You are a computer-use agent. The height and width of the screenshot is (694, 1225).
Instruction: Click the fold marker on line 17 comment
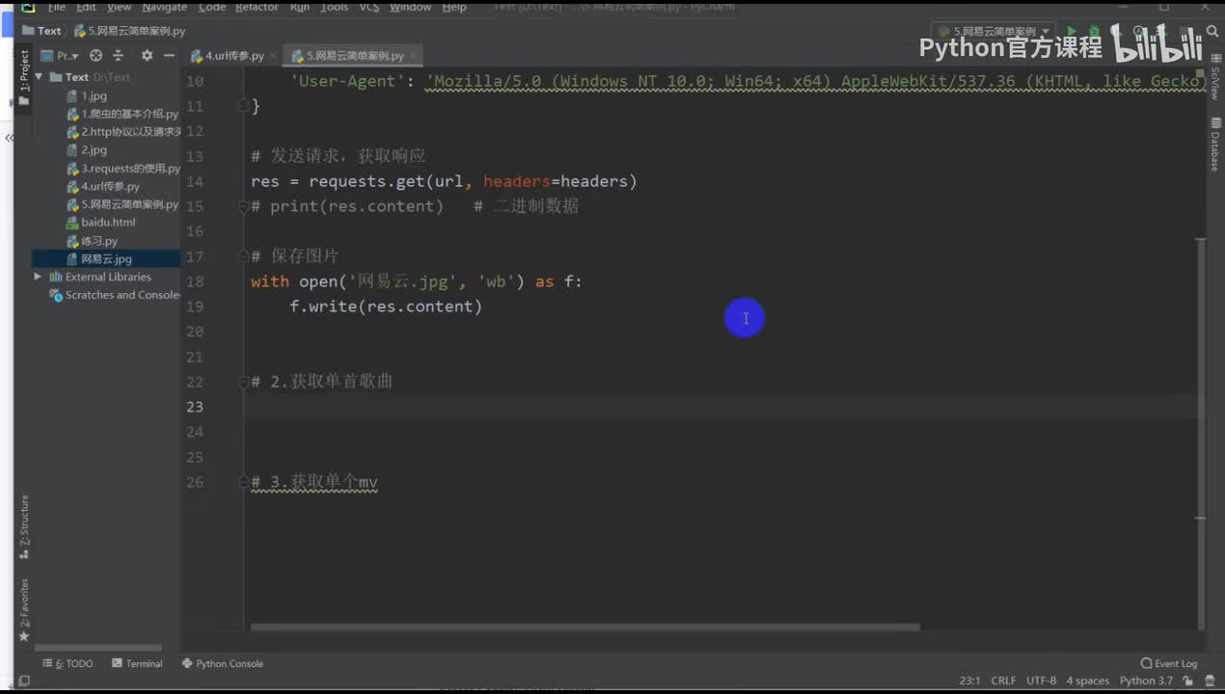point(244,256)
